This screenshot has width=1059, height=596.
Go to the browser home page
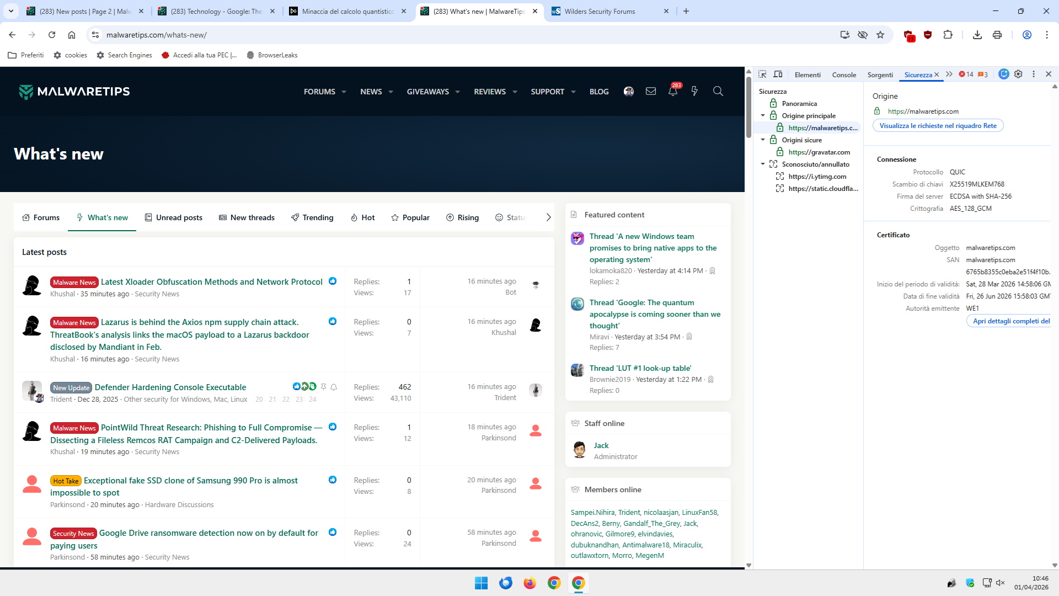coord(72,35)
